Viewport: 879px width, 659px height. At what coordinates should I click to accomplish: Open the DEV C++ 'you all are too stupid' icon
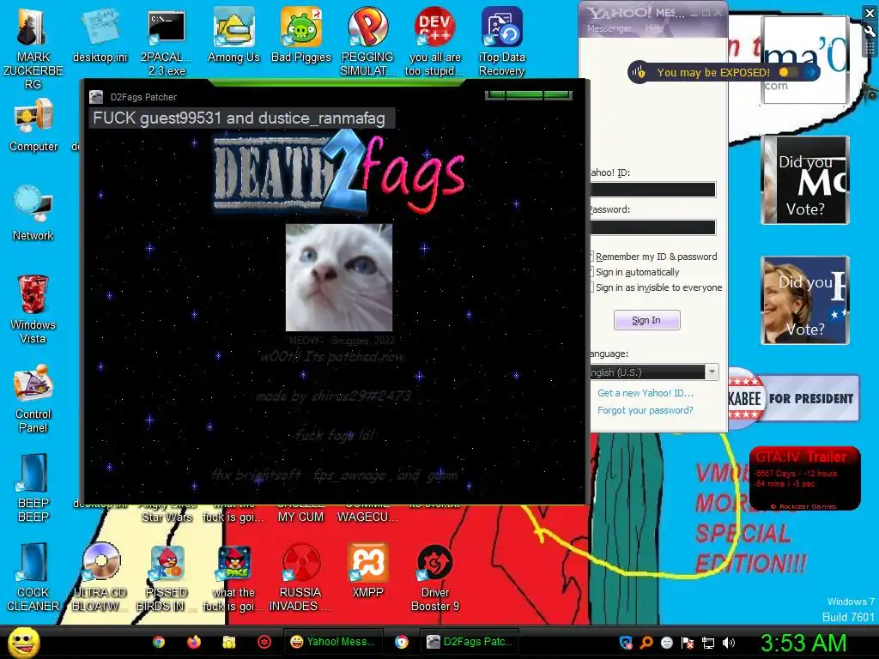coord(435,42)
